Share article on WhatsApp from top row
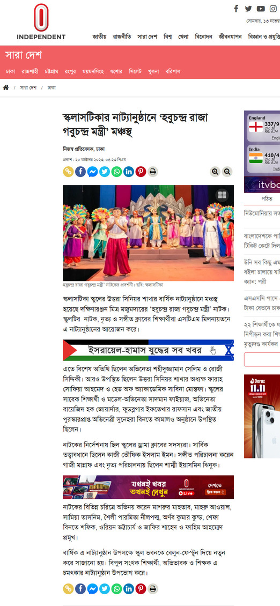 click(x=116, y=172)
